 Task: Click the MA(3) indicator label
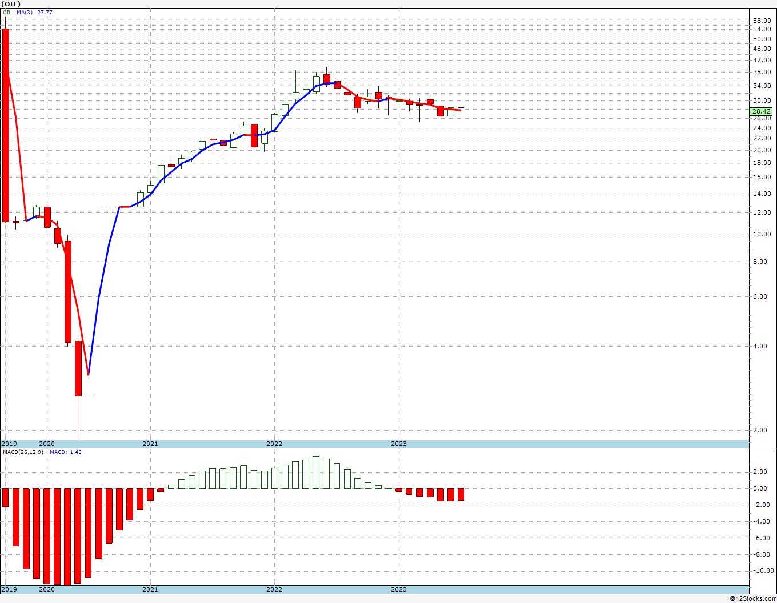[25, 12]
